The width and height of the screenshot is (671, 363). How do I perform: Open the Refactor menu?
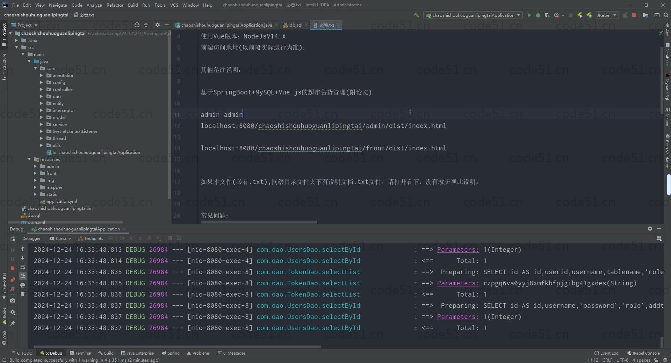tap(115, 5)
